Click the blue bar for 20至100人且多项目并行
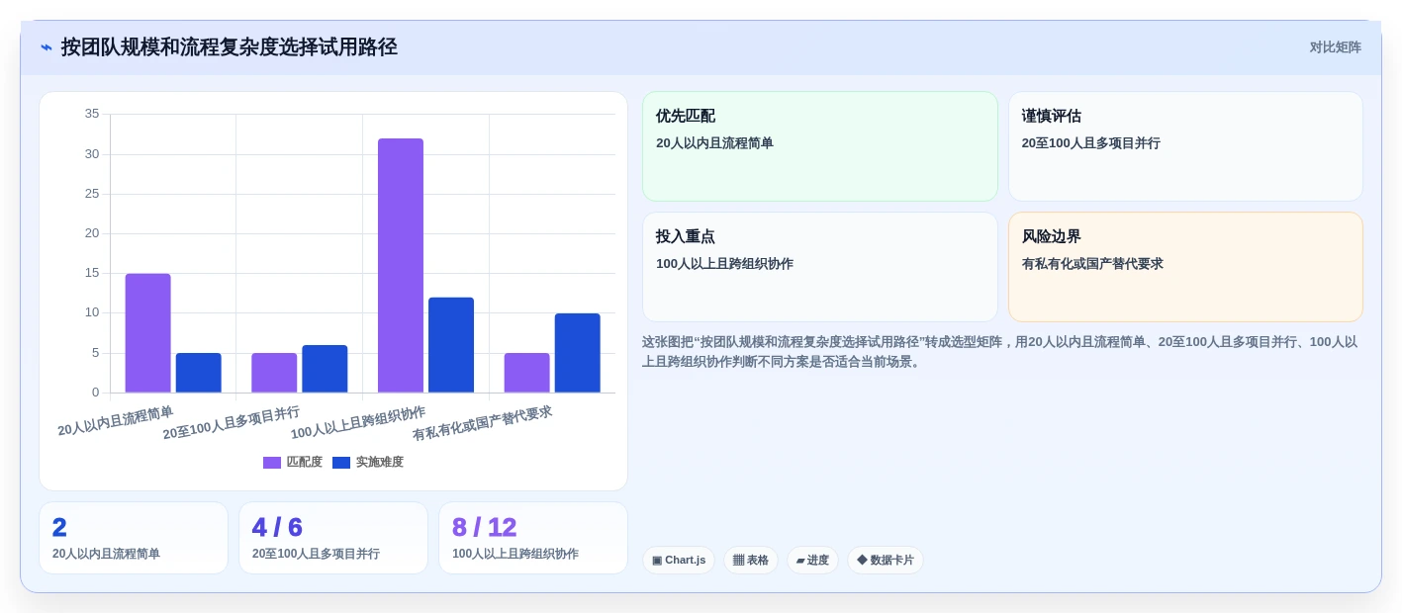 [325, 369]
